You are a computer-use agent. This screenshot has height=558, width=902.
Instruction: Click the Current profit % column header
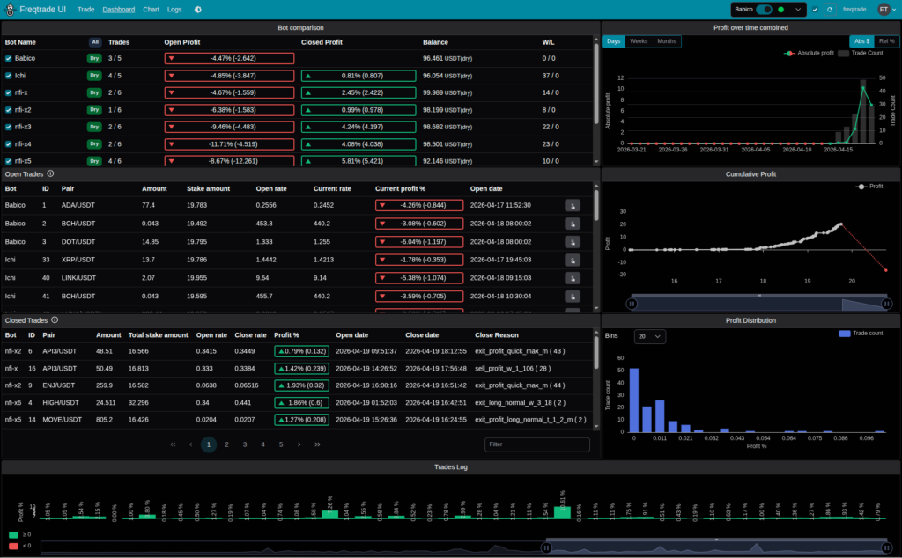[x=401, y=188]
